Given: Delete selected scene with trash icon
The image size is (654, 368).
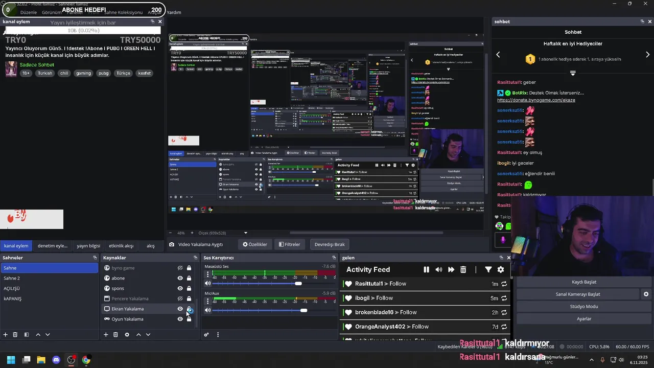Looking at the screenshot, I should pos(15,335).
